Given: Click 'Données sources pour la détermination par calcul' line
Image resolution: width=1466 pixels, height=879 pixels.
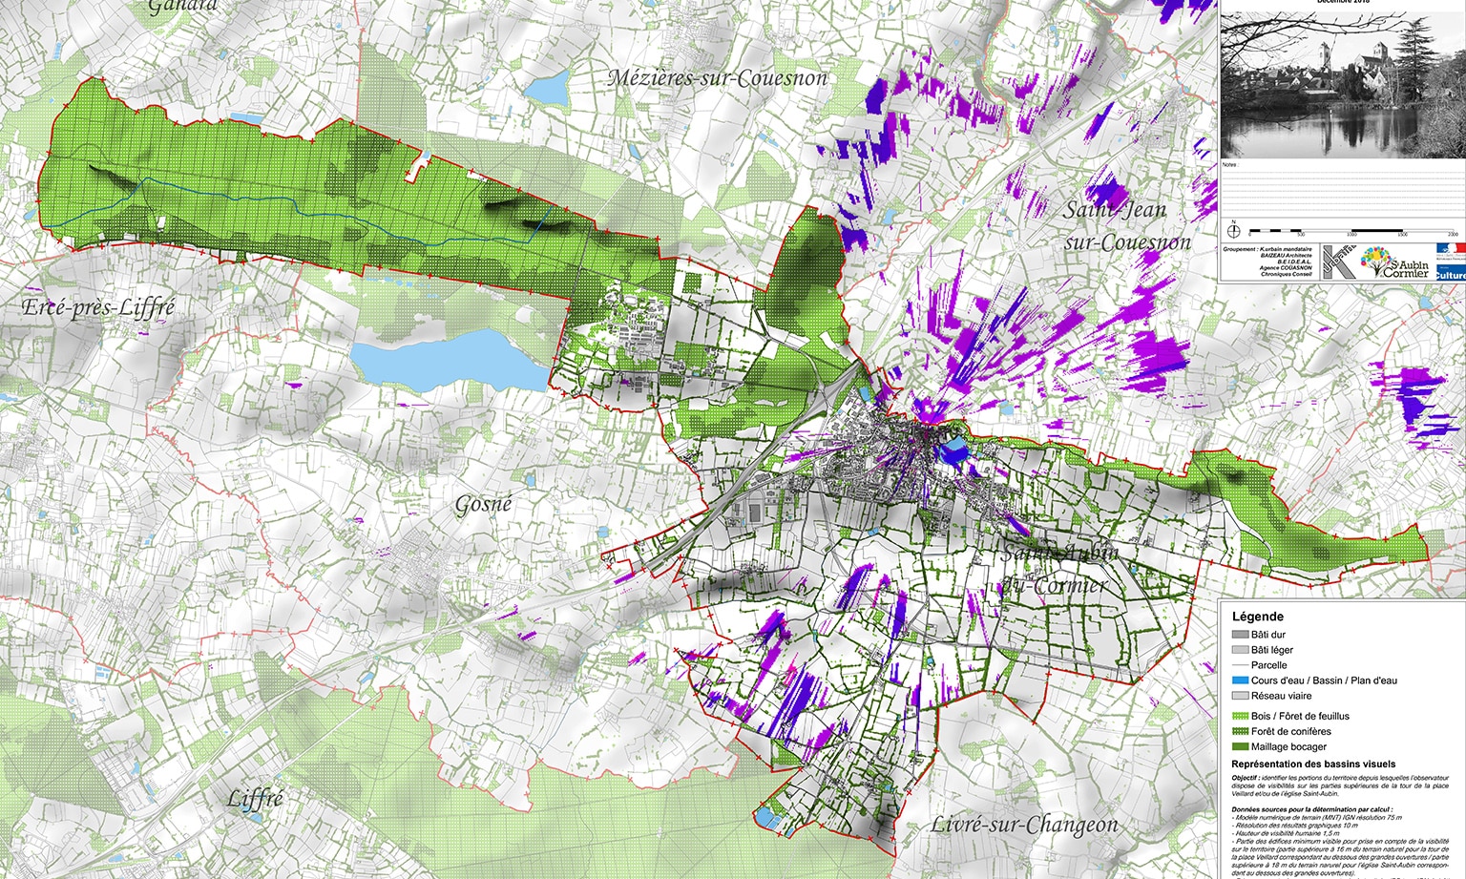Looking at the screenshot, I should (1311, 809).
